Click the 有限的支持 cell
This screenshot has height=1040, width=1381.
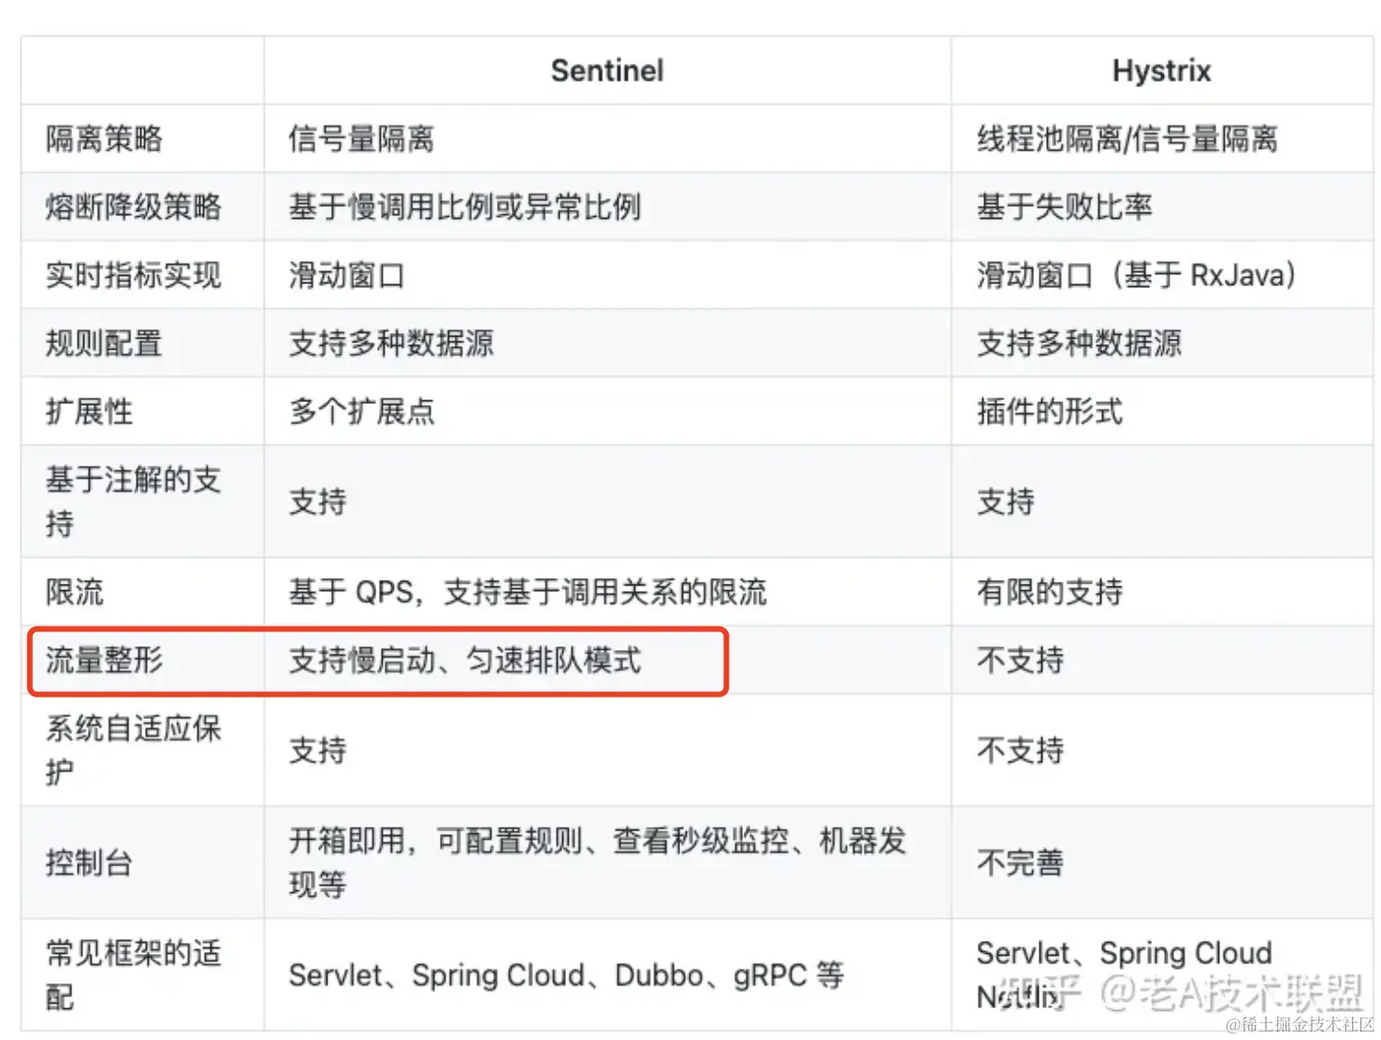coord(1162,592)
